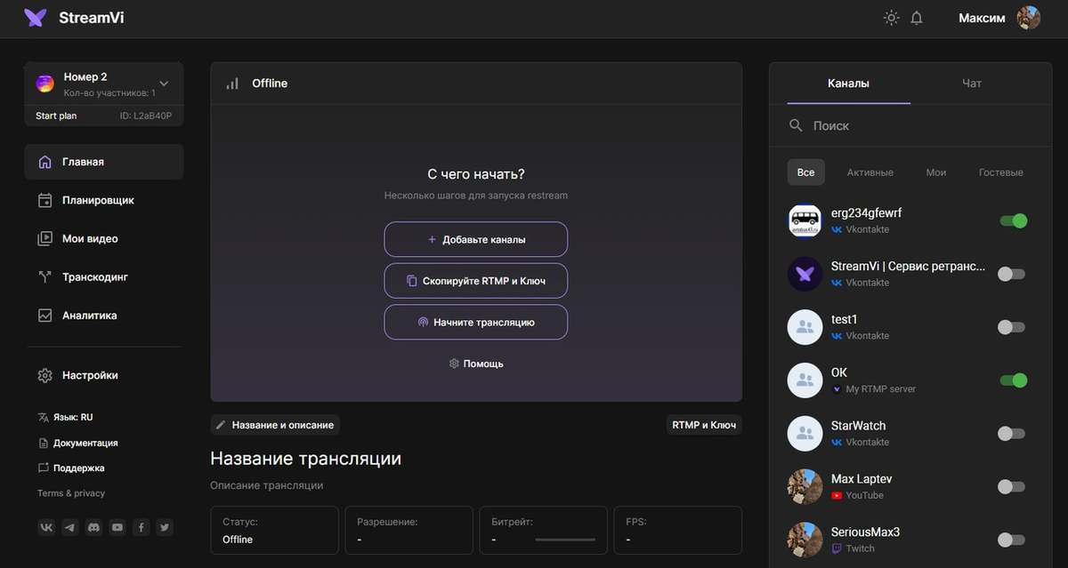Click the notifications bell icon

[x=916, y=17]
